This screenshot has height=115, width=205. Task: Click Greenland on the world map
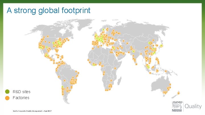point(85,25)
